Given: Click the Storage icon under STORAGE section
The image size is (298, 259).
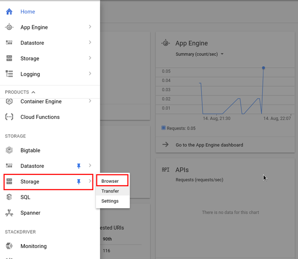Looking at the screenshot, I should coord(9,181).
